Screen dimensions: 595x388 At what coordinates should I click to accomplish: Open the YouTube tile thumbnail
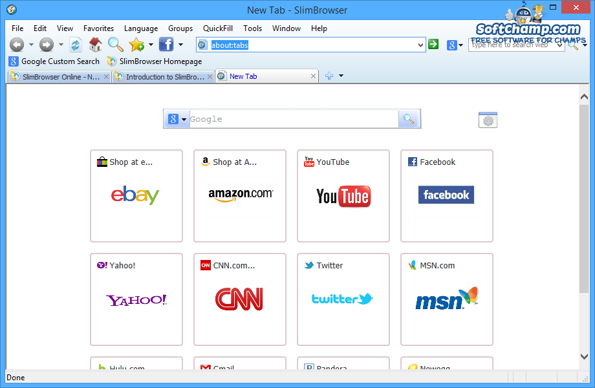pyautogui.click(x=343, y=196)
